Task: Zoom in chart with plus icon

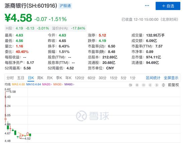Action: coord(137,85)
